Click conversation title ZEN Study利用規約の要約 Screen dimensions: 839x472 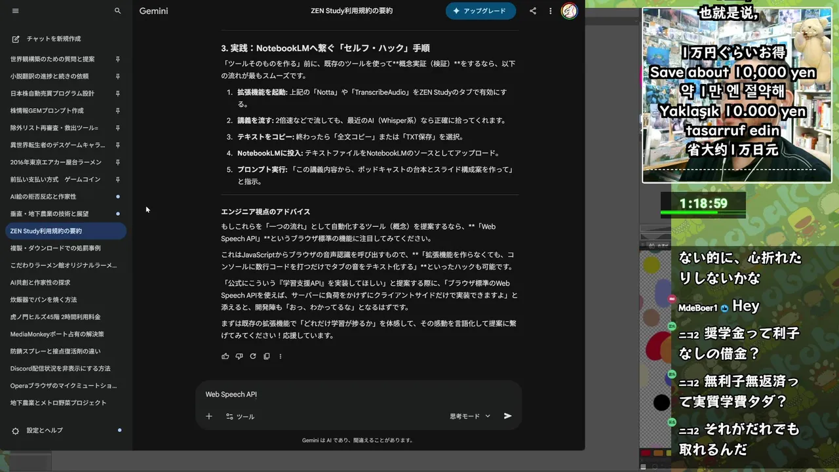pyautogui.click(x=352, y=11)
